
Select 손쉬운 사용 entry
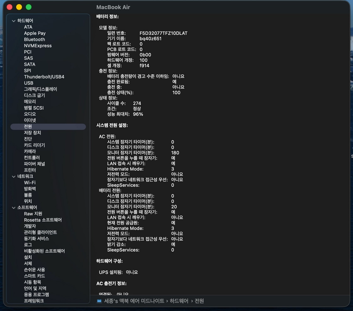click(34, 270)
